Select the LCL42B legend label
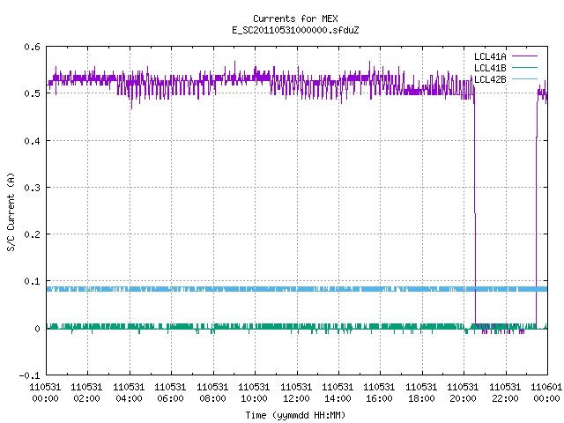 click(x=490, y=79)
